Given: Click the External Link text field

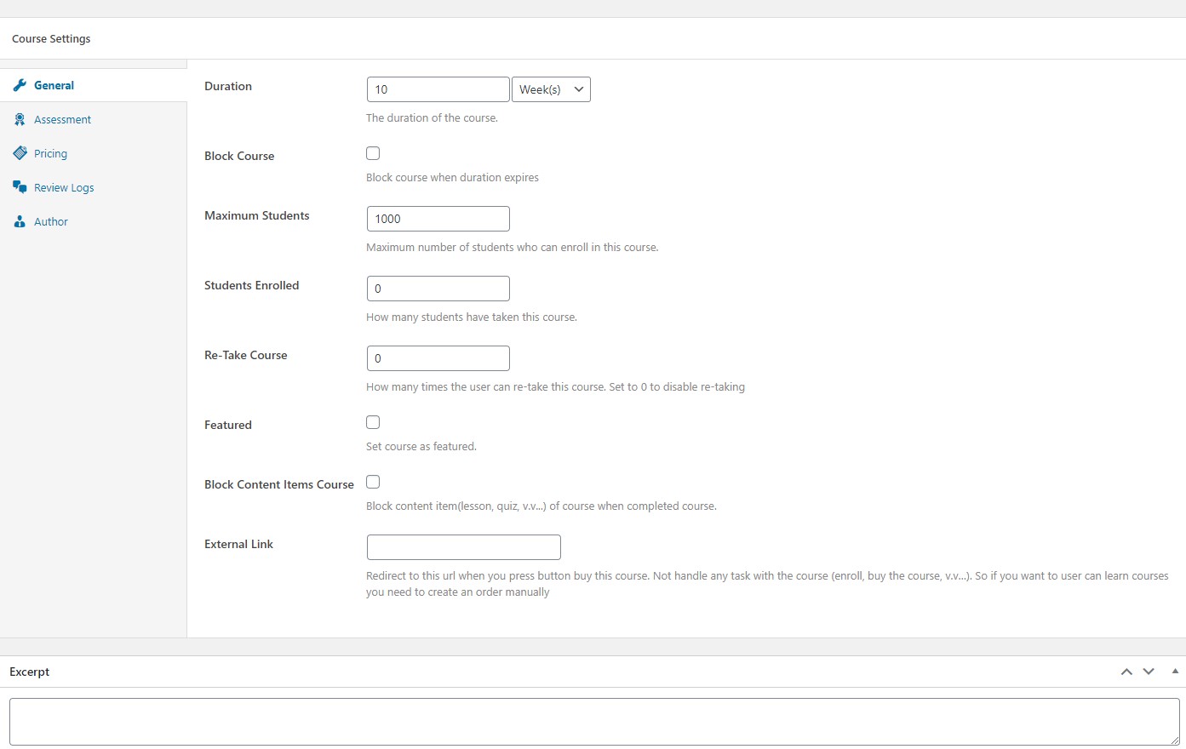Looking at the screenshot, I should (464, 547).
